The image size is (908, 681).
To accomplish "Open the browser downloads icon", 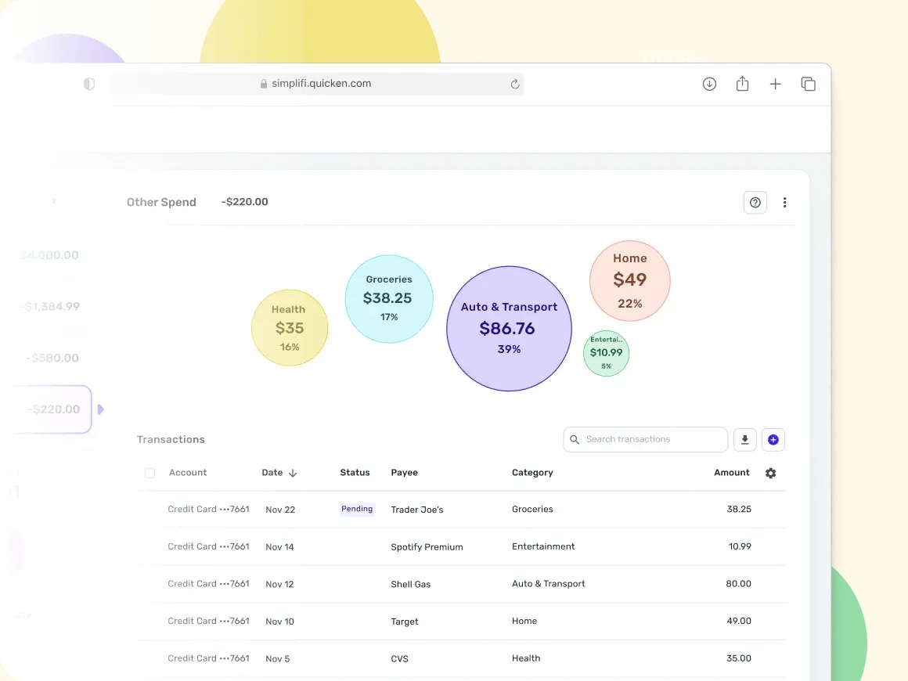I will 709,84.
